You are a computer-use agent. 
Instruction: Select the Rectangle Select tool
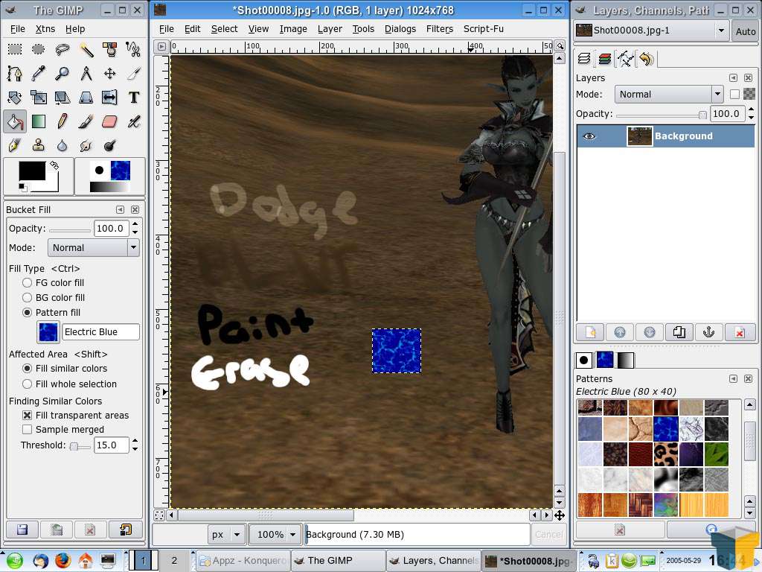click(15, 49)
